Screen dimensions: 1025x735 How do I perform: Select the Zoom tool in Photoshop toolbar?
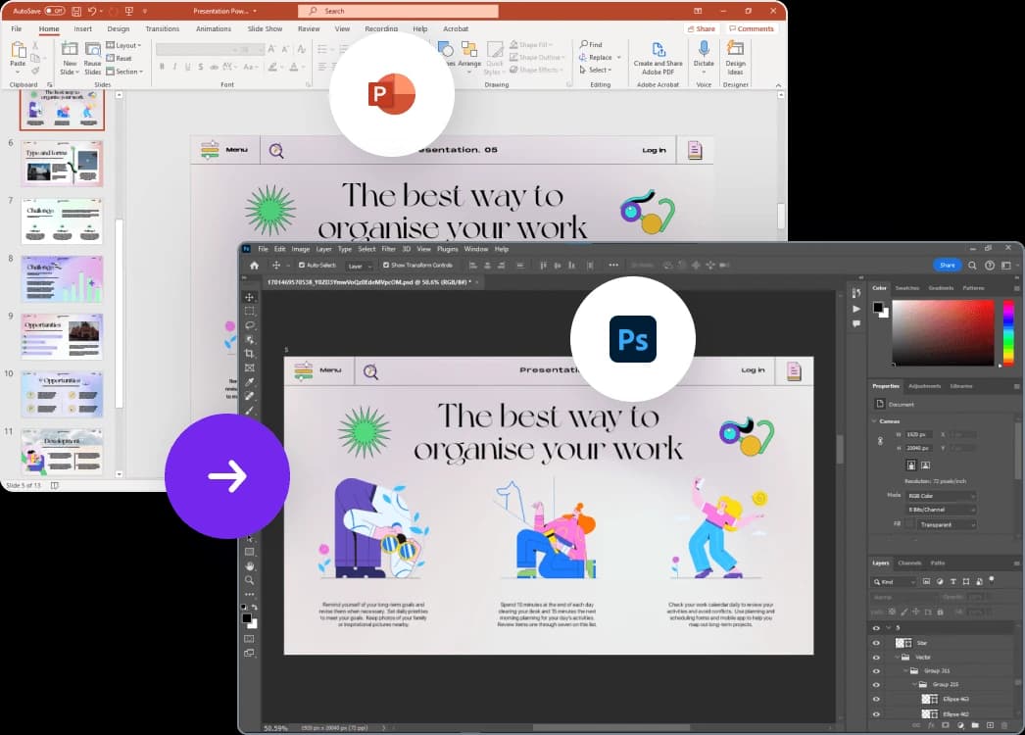click(249, 580)
